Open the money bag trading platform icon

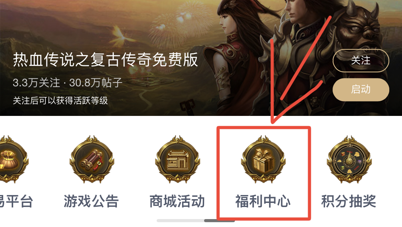(x=13, y=159)
